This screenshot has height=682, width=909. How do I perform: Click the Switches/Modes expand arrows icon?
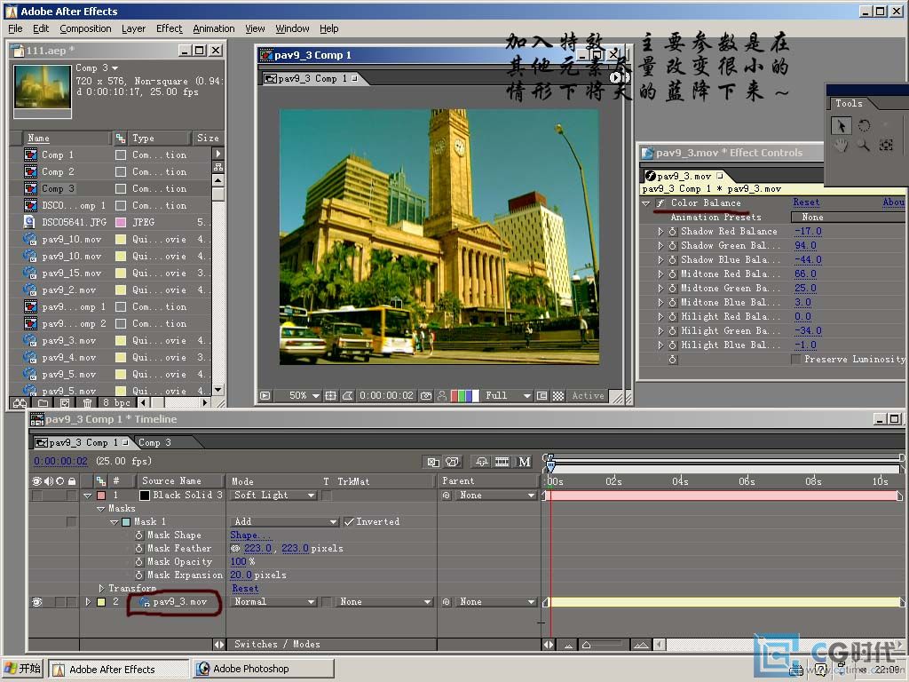(x=218, y=645)
